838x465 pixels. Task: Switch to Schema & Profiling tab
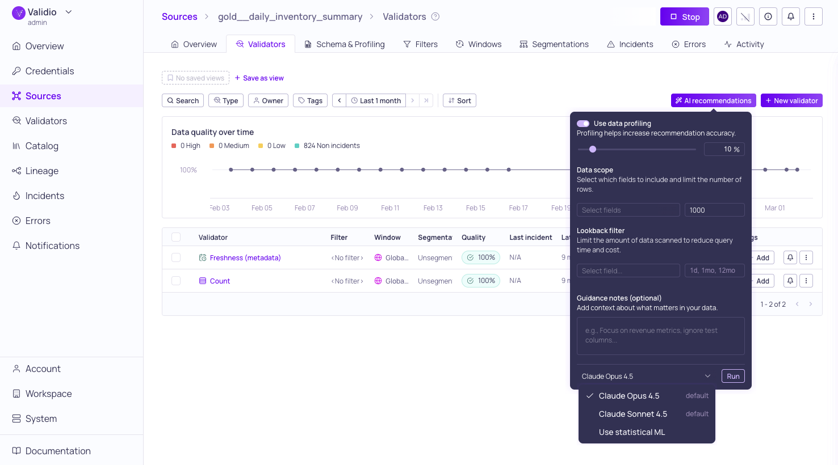(345, 44)
